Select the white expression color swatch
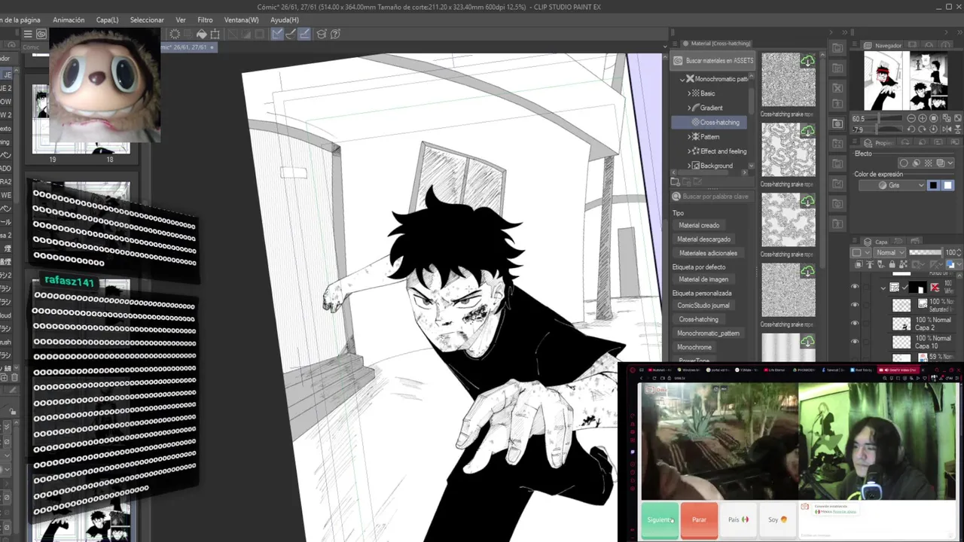The image size is (964, 542). (948, 185)
